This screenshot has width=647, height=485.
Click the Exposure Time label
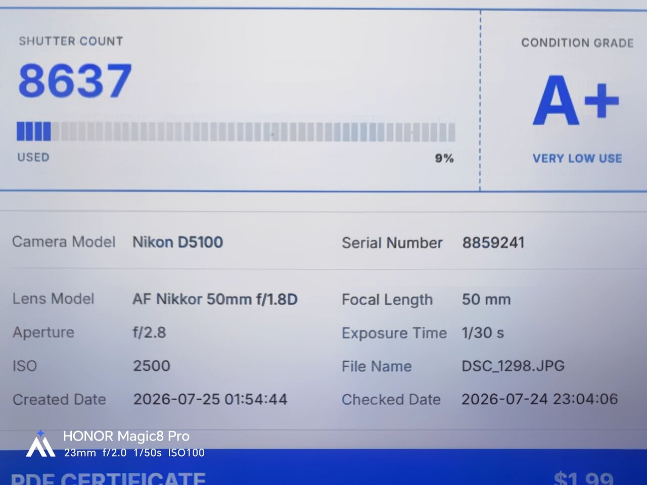click(x=394, y=333)
